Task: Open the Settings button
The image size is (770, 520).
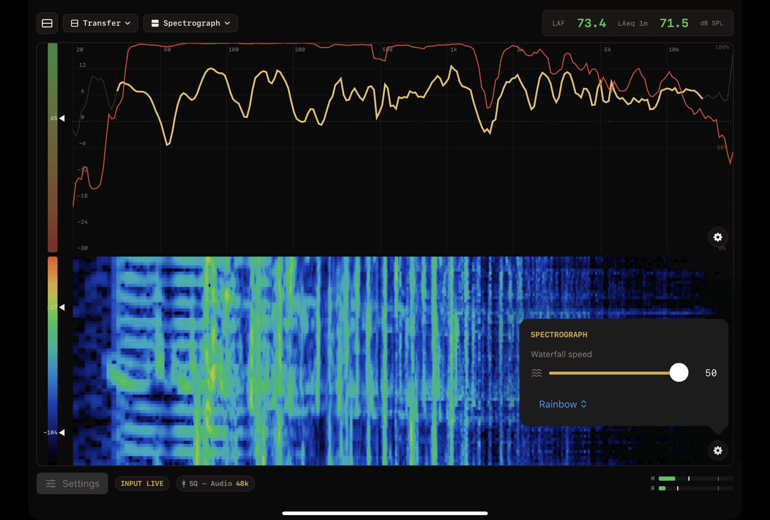Action: coord(72,483)
